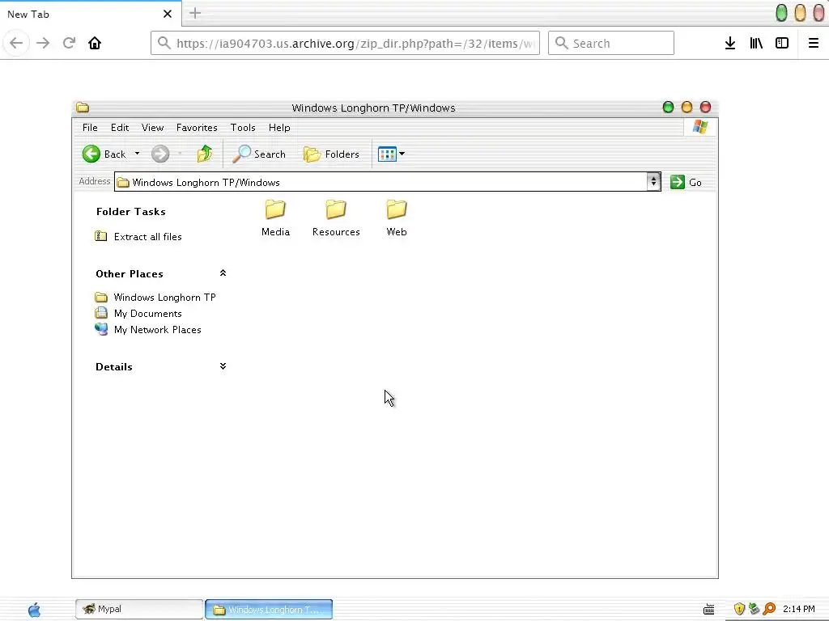Open the on-screen keyboard tray icon
829x621 pixels.
point(709,610)
